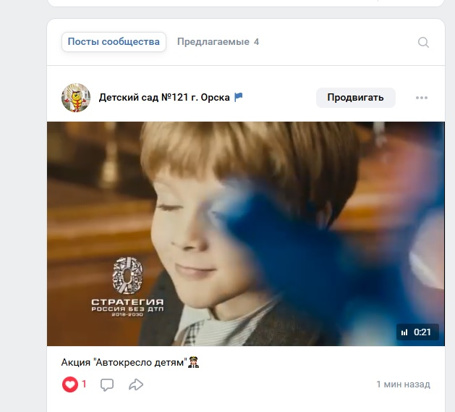Click the community avatar picture
Image resolution: width=455 pixels, height=412 pixels.
[76, 98]
